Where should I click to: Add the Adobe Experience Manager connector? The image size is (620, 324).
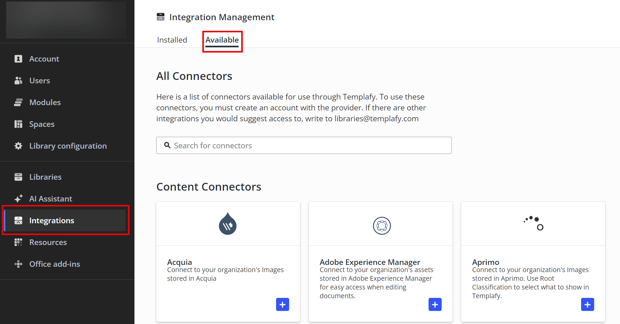(x=435, y=304)
